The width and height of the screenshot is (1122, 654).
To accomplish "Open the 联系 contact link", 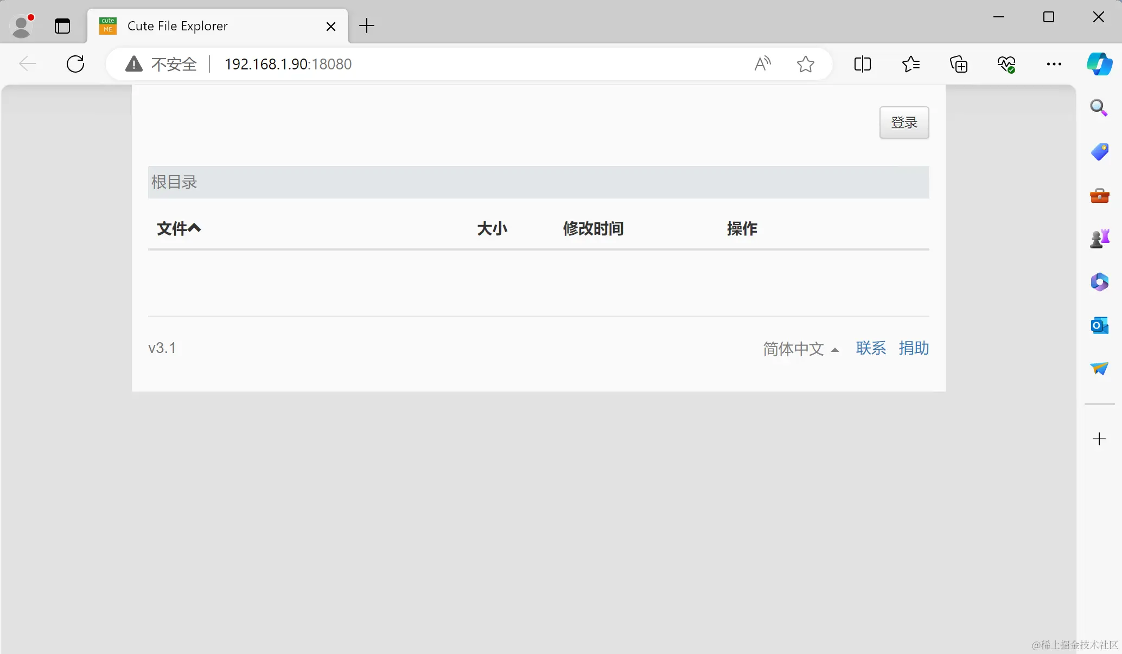I will pos(871,348).
